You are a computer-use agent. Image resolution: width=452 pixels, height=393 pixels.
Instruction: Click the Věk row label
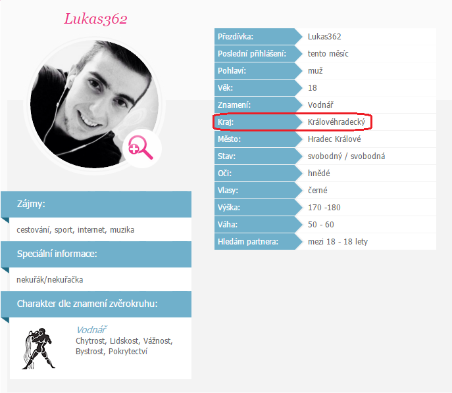tap(225, 88)
